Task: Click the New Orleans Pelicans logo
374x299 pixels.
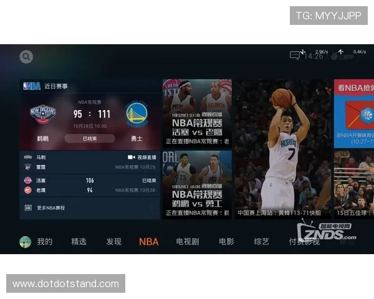Action: (43, 114)
